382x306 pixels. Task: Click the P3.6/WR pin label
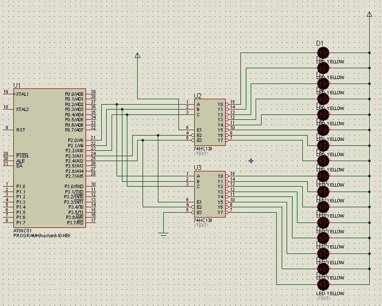[75, 218]
